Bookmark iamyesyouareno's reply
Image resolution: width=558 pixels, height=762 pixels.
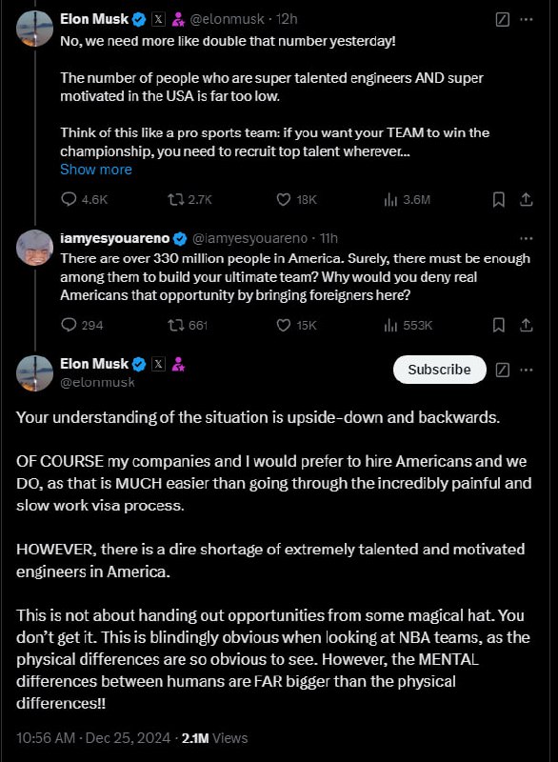(499, 325)
